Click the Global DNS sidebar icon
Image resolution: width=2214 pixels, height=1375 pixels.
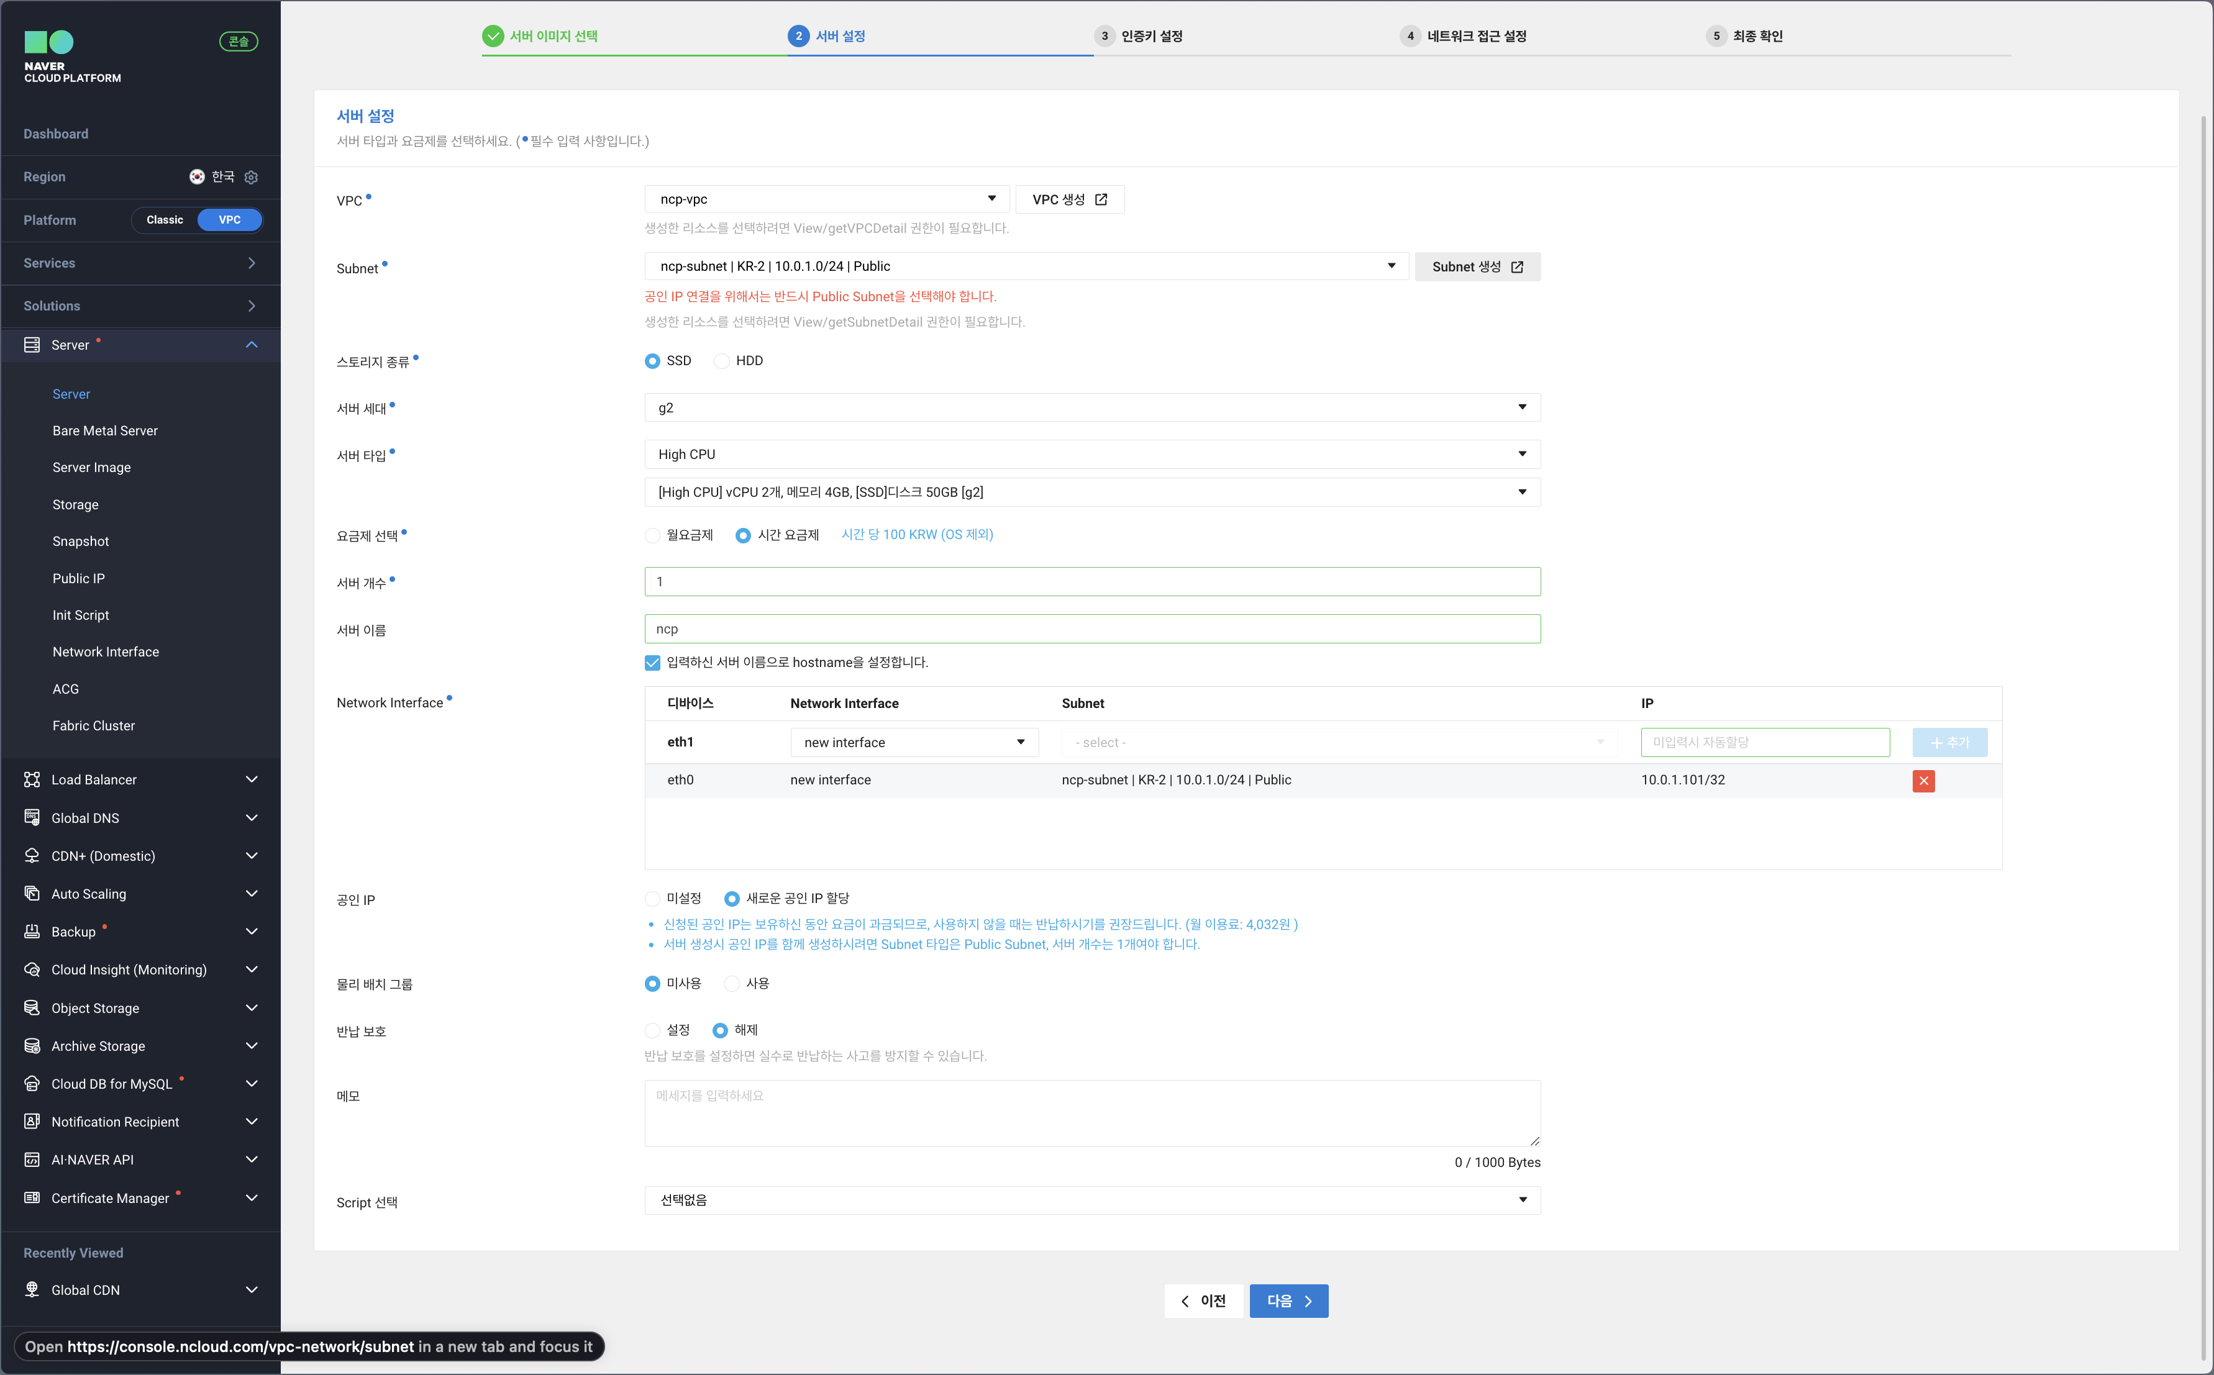(x=32, y=817)
